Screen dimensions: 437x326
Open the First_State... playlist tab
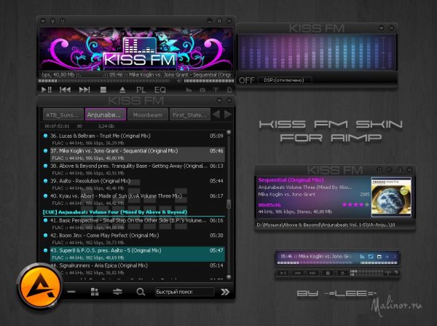(190, 115)
